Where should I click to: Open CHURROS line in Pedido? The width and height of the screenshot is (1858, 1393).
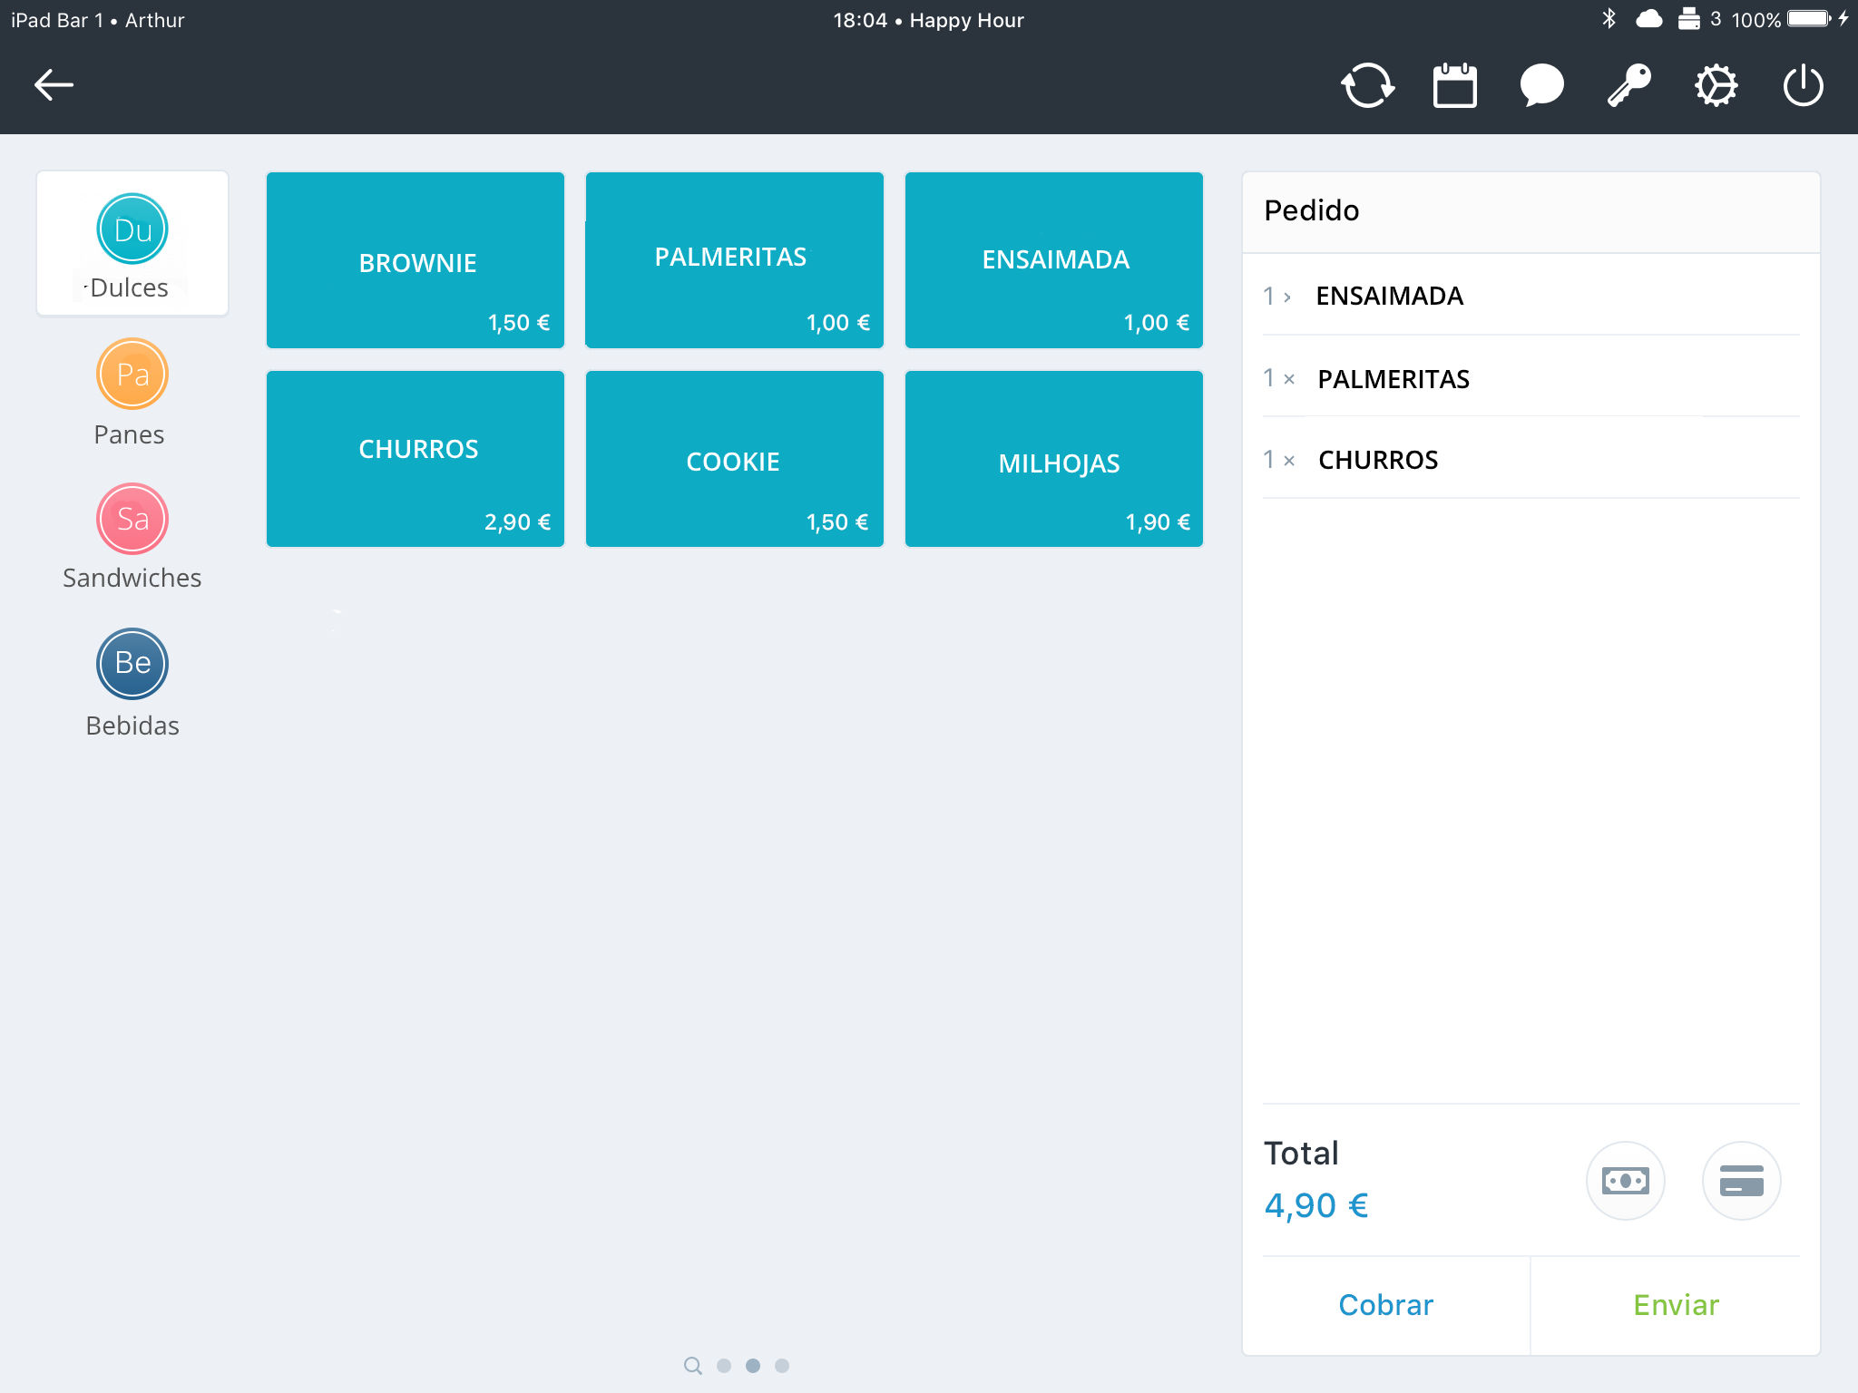point(1531,460)
